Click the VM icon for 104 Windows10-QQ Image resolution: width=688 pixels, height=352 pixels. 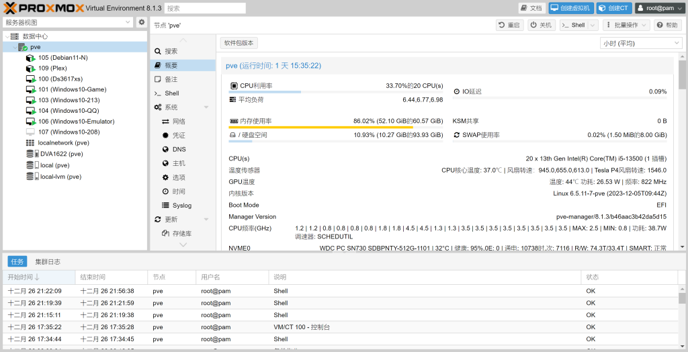(30, 111)
